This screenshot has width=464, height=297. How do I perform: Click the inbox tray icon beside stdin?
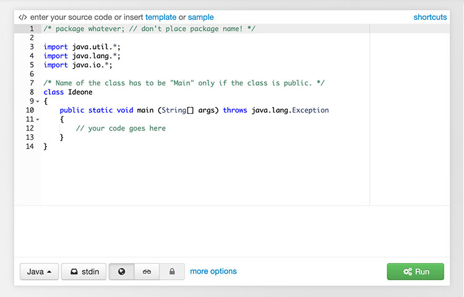point(74,272)
